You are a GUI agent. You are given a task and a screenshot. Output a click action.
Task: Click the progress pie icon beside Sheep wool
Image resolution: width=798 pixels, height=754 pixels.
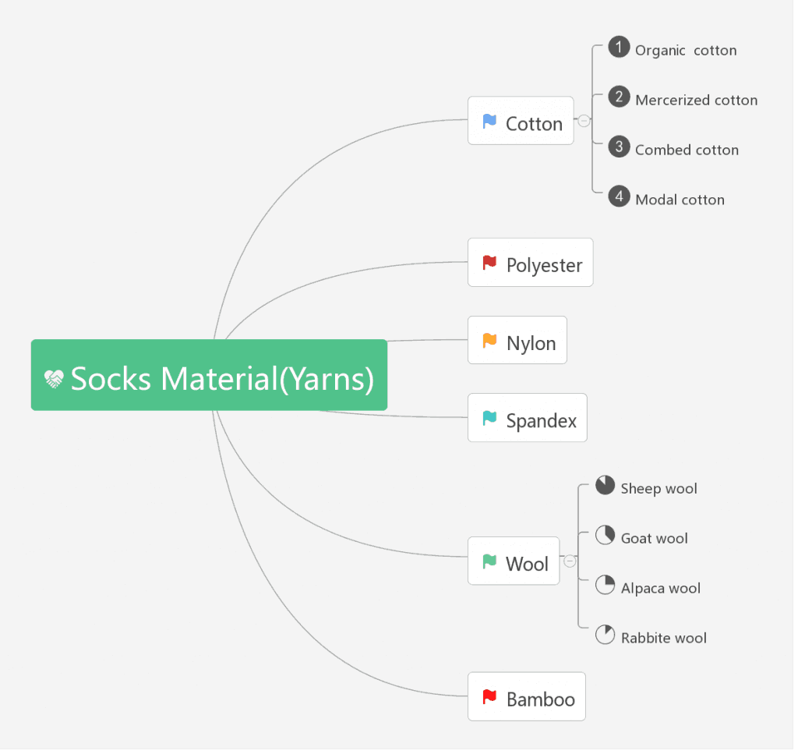[x=605, y=486]
